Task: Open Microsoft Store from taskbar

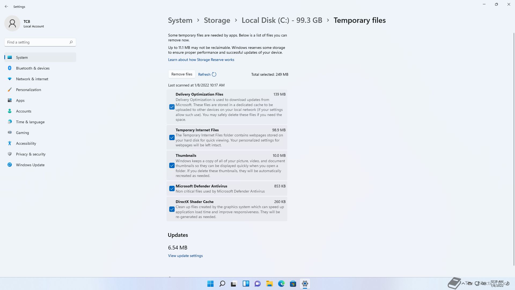Action: pyautogui.click(x=293, y=284)
